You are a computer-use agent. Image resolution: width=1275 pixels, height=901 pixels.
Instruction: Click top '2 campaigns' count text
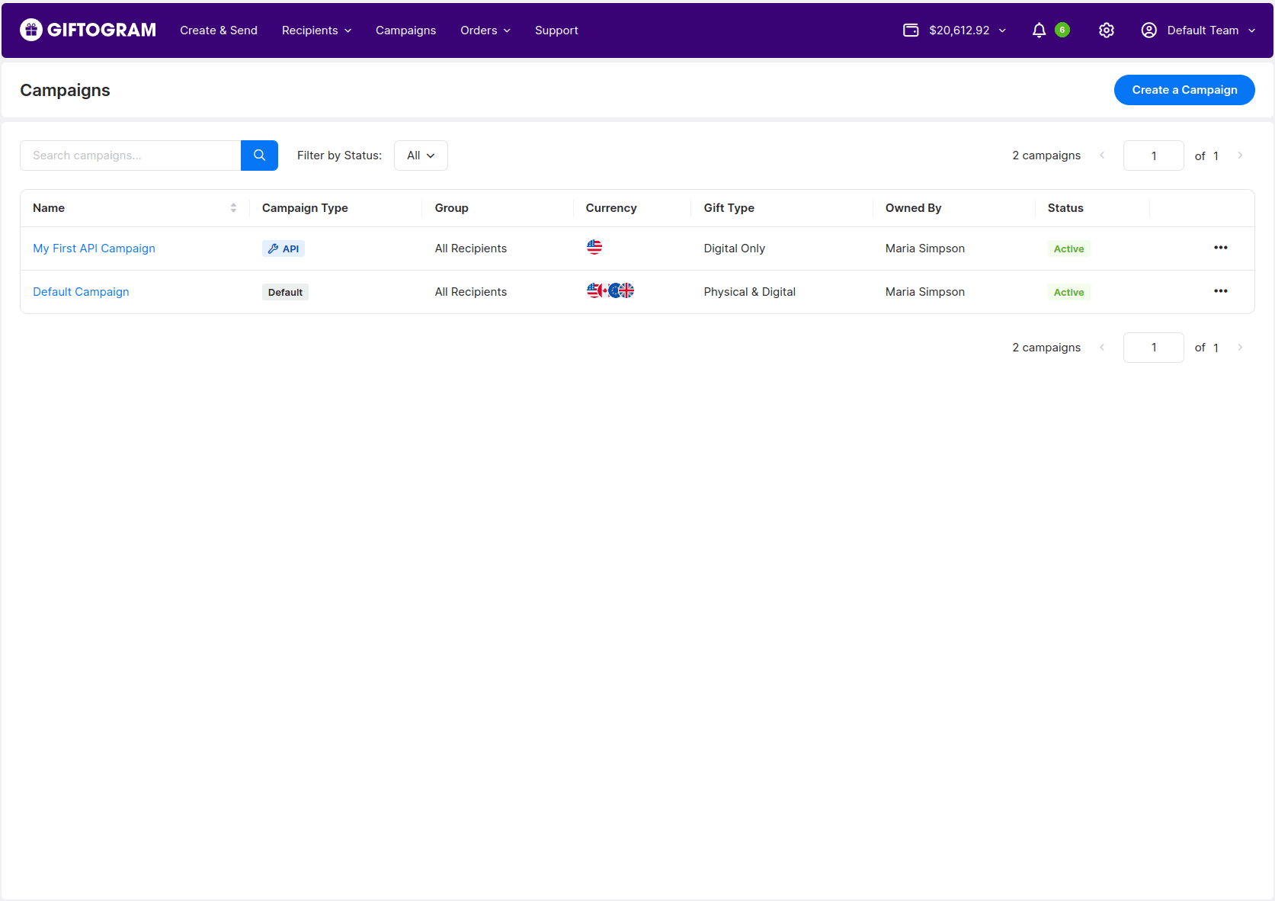coord(1046,156)
